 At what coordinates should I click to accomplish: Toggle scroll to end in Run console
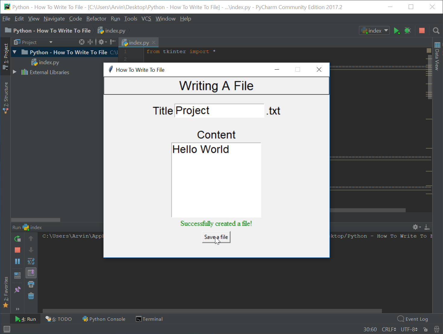pos(31,273)
